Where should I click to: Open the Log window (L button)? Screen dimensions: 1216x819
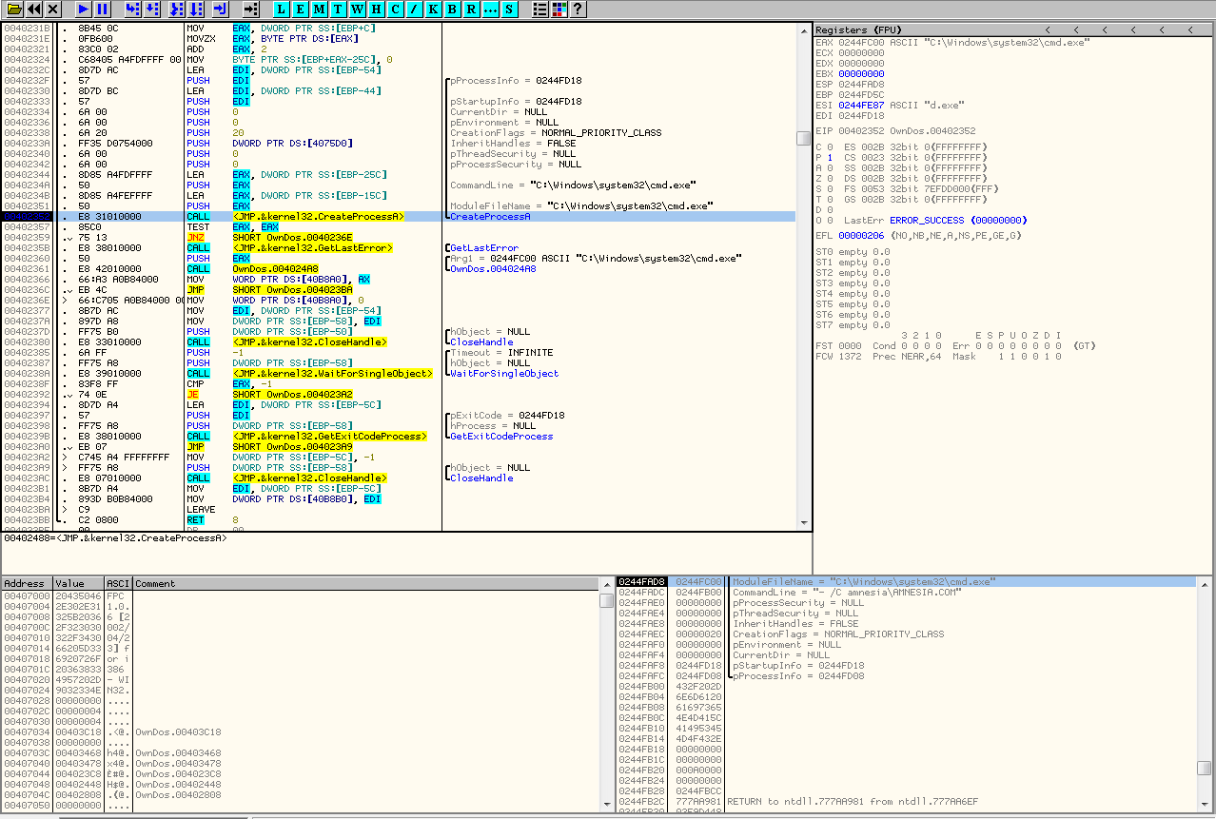282,10
